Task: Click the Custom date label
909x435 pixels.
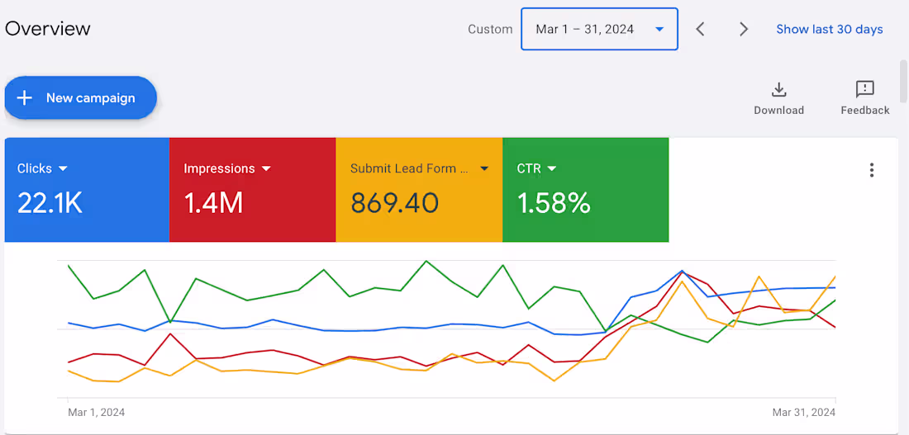Action: [490, 29]
